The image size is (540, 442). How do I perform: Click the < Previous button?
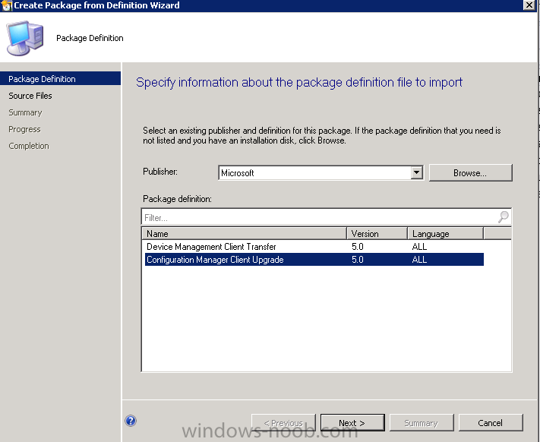pos(283,423)
